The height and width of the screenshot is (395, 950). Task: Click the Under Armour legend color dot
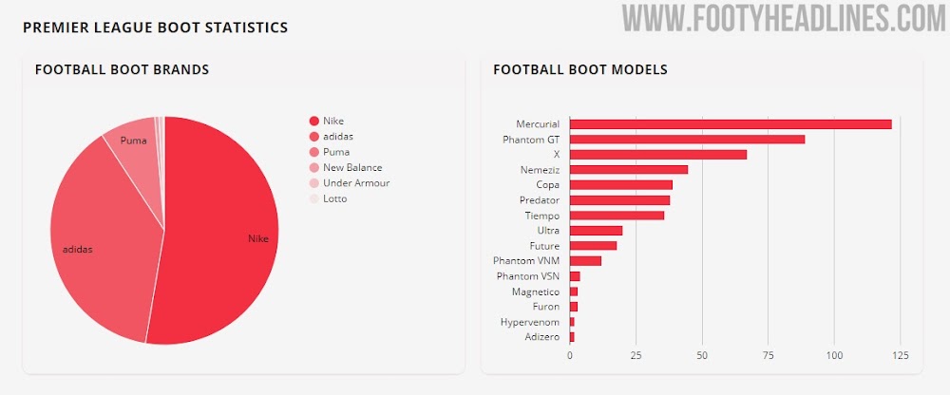pos(313,183)
